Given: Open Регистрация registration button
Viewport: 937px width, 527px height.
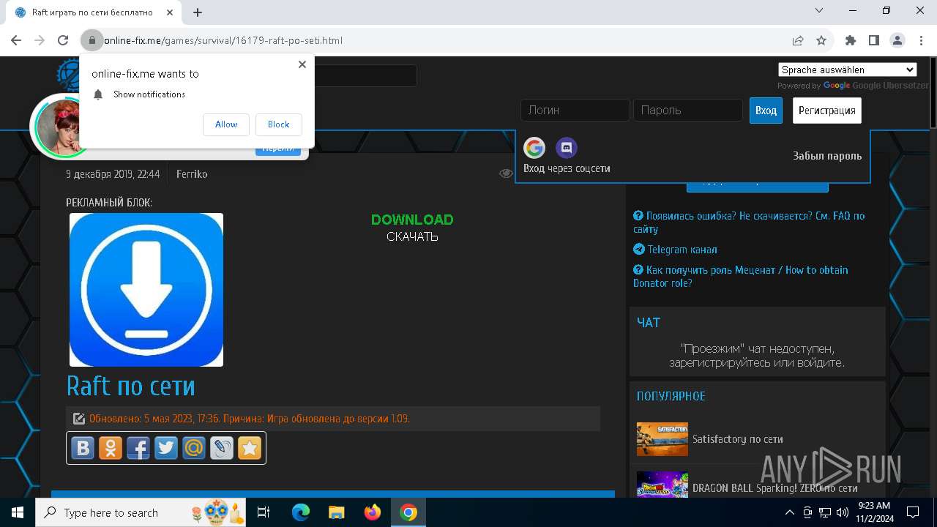Looking at the screenshot, I should click(x=827, y=111).
